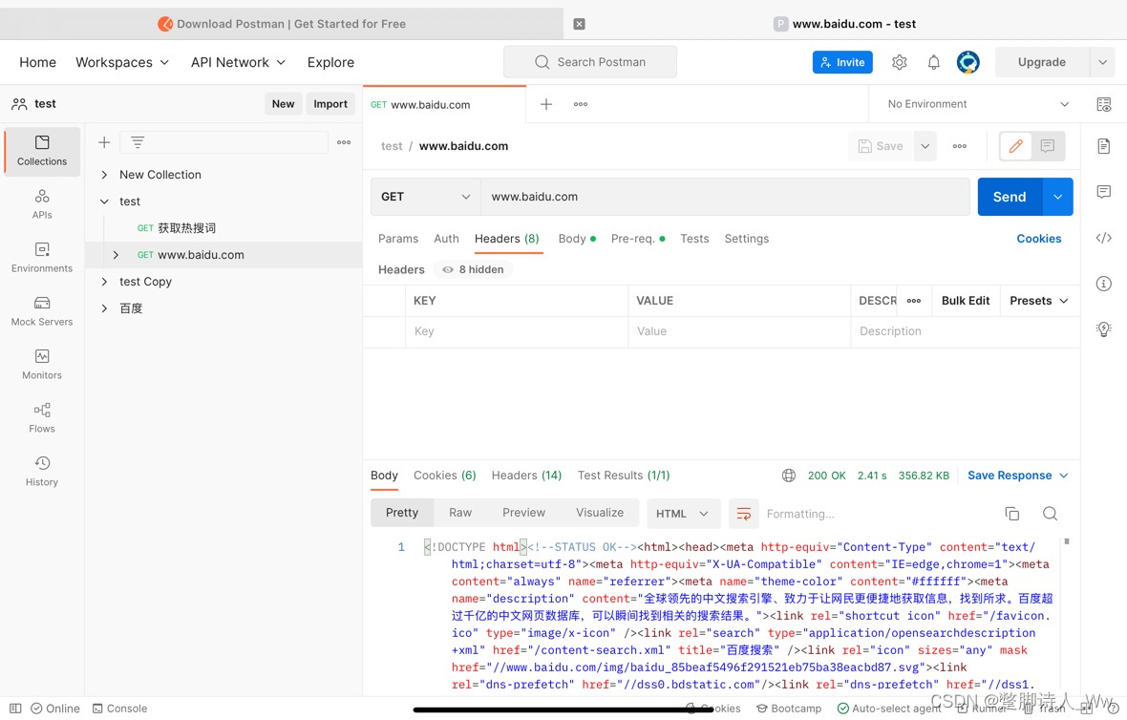
Task: Expand the 百度 collection
Action: pyautogui.click(x=104, y=308)
